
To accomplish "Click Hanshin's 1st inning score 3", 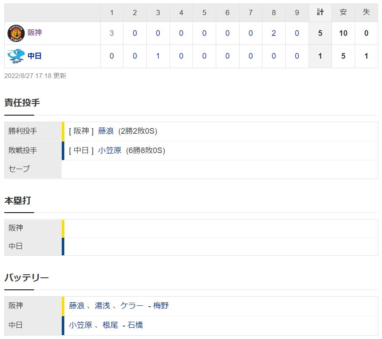I will [x=112, y=33].
